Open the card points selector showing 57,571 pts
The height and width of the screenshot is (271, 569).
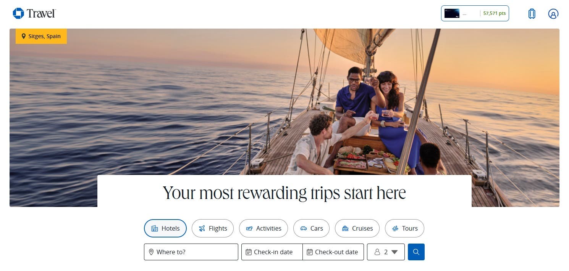475,13
